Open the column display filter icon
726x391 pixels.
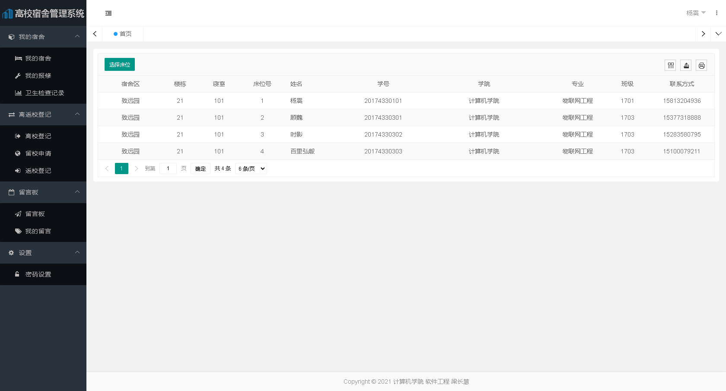point(670,65)
